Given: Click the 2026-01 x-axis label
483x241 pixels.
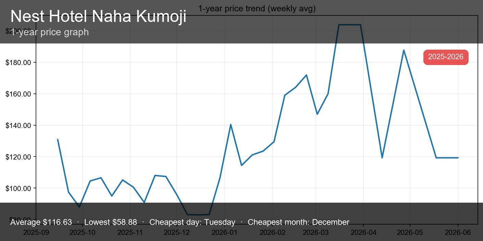Looking at the screenshot, I should pyautogui.click(x=224, y=232).
